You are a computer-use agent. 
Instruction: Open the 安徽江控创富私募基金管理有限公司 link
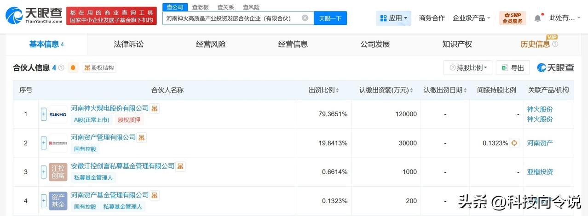pyautogui.click(x=123, y=166)
